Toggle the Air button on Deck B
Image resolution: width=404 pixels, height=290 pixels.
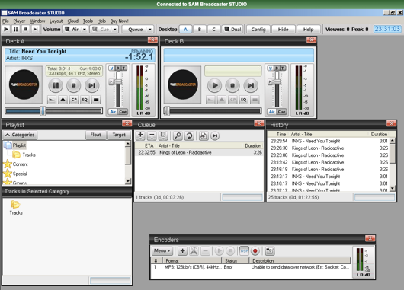272,112
